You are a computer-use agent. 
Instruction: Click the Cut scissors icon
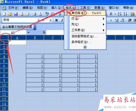pyautogui.click(x=60, y=14)
